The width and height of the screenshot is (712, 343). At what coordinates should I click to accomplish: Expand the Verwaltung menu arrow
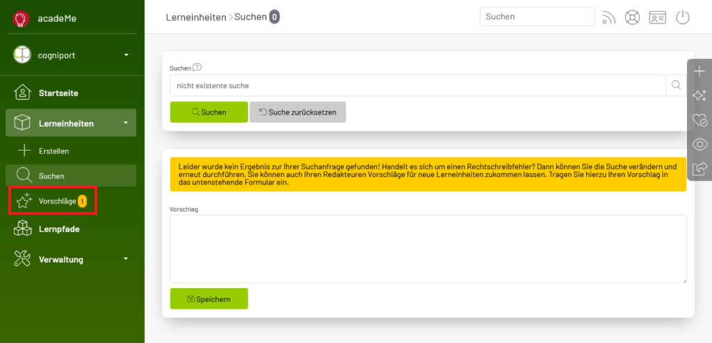pos(126,259)
